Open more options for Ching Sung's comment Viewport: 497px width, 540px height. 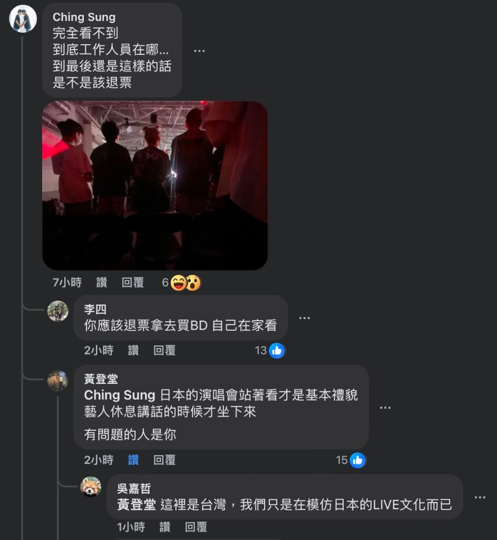click(199, 51)
